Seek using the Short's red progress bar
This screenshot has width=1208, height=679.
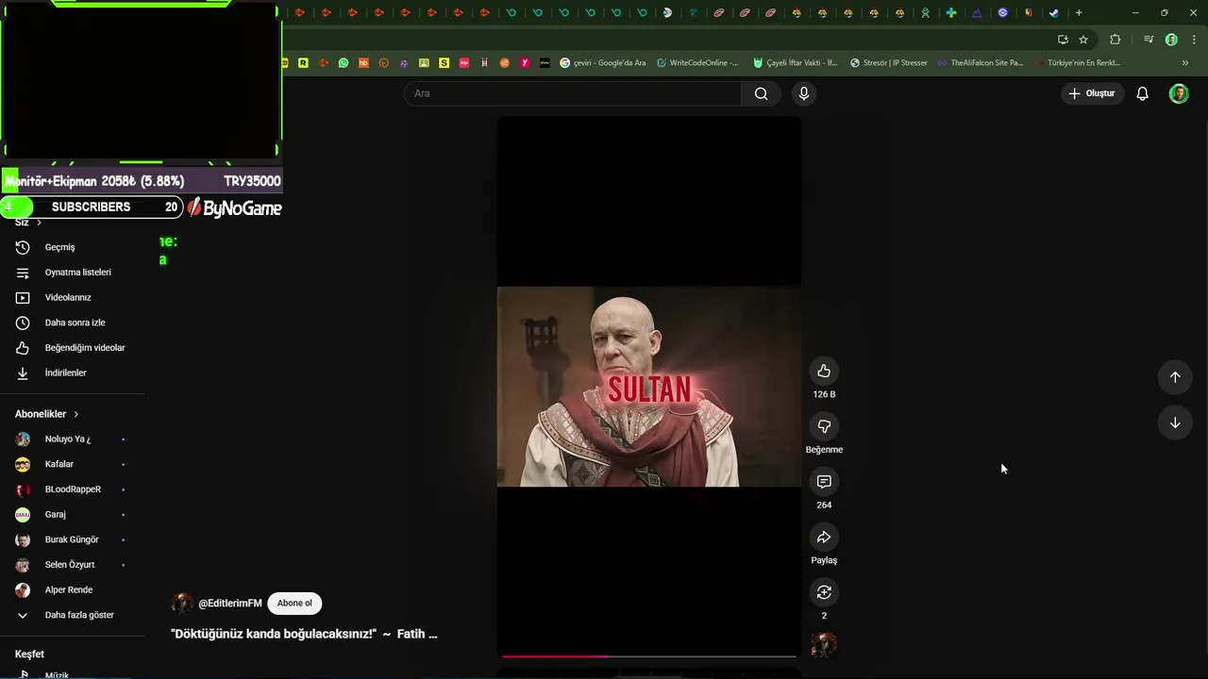[648, 656]
